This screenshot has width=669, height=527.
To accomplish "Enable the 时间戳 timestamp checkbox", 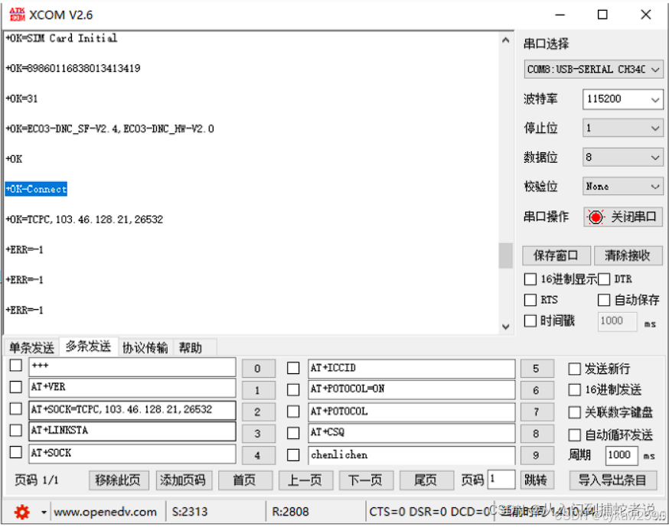I will 530,320.
